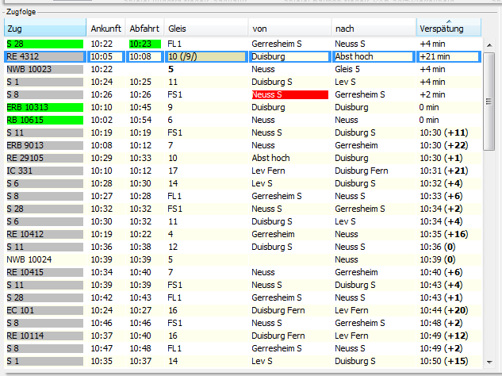Sort by the von column
The image size is (502, 376).
pyautogui.click(x=289, y=29)
